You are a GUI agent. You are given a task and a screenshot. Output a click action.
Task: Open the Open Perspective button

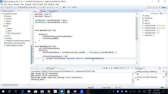(159, 7)
